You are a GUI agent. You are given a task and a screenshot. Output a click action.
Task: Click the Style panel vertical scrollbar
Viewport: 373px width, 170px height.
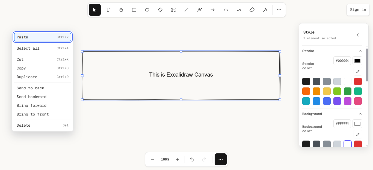point(367,65)
